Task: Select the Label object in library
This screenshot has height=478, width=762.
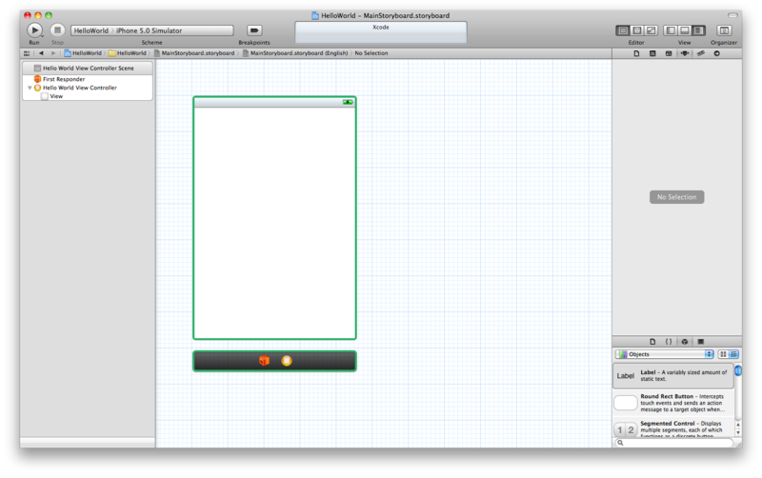Action: coord(673,375)
